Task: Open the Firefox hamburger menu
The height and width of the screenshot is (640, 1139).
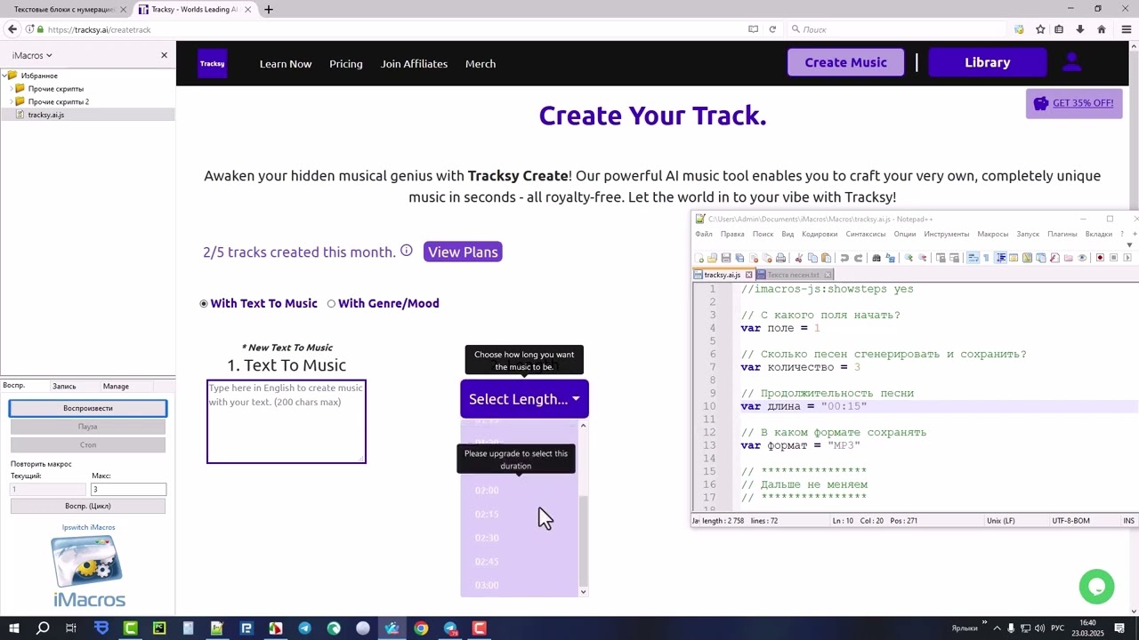Action: (x=1126, y=29)
